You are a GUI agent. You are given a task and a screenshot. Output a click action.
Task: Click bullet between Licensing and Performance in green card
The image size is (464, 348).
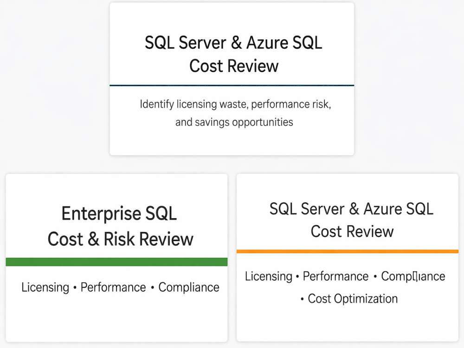tap(75, 288)
